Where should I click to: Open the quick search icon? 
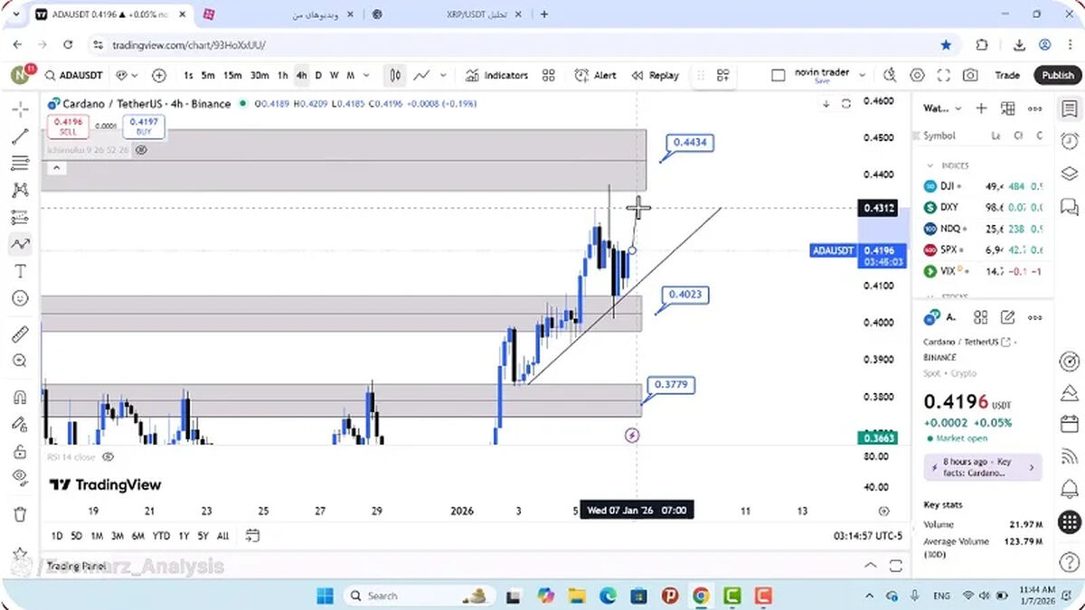pyautogui.click(x=890, y=75)
